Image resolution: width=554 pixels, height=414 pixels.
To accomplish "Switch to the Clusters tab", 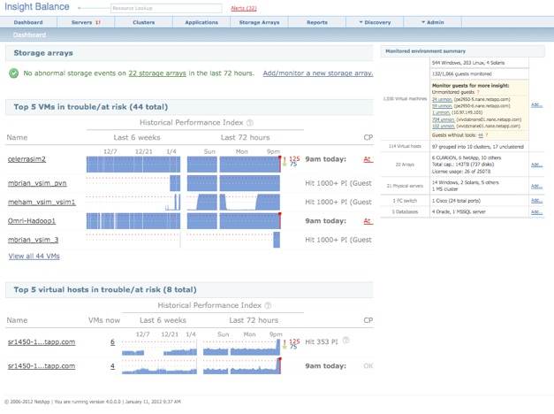I will (144, 22).
